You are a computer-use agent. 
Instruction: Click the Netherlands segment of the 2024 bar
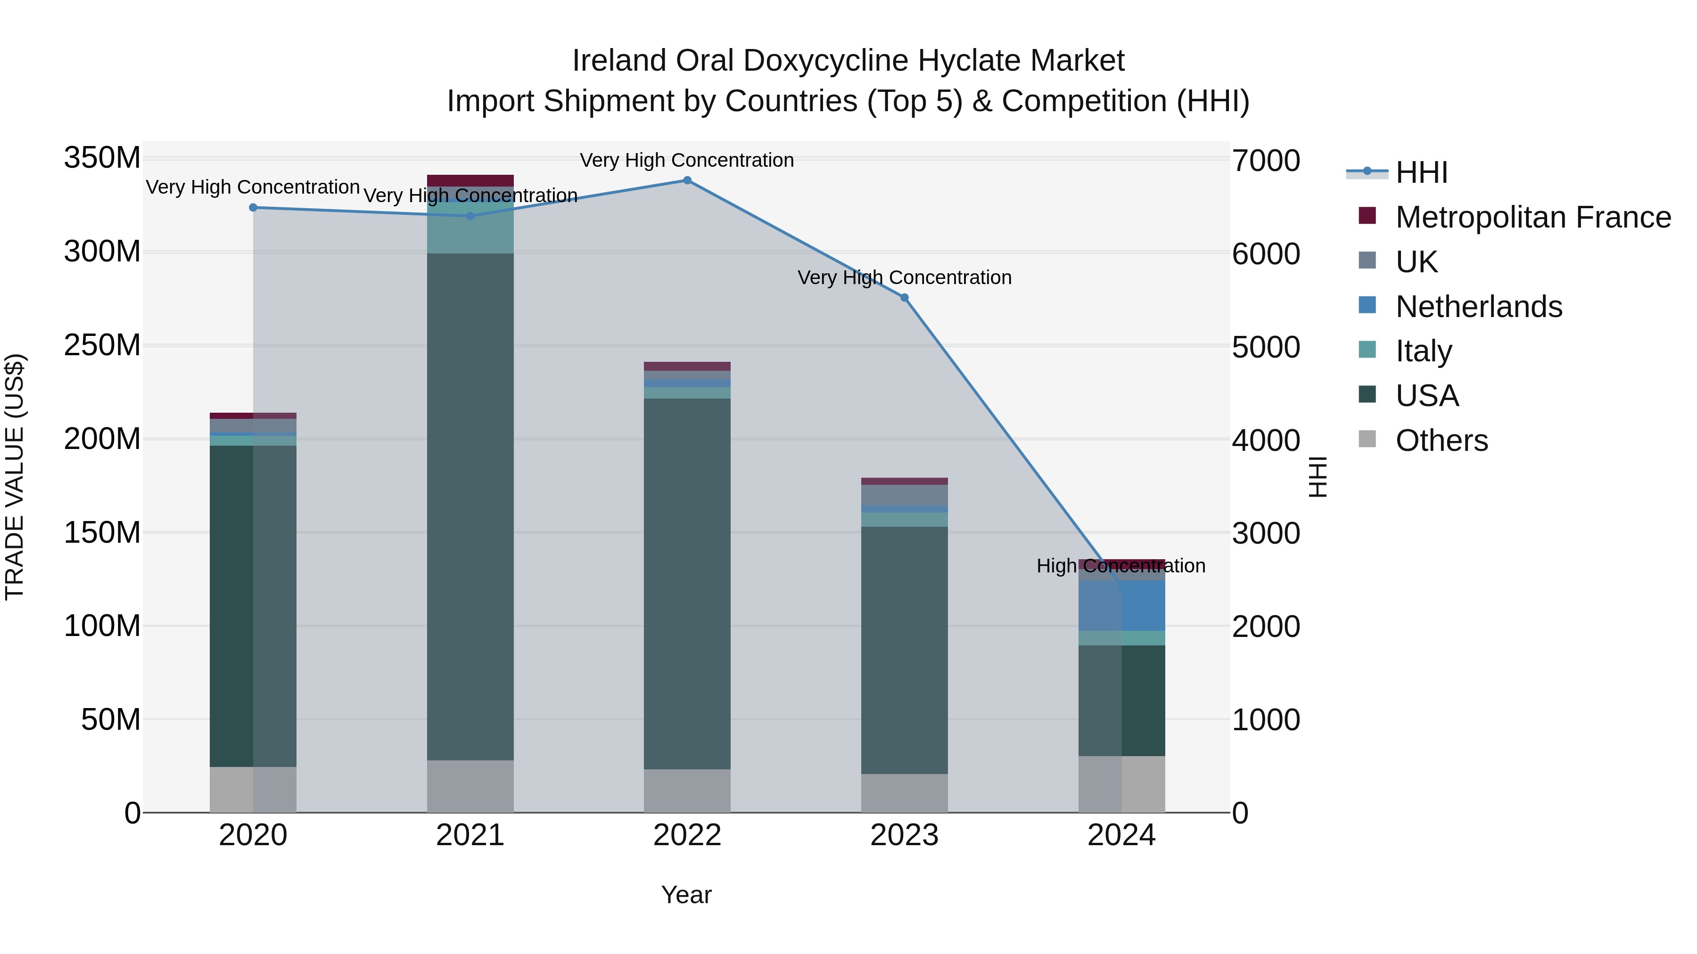(x=1122, y=606)
